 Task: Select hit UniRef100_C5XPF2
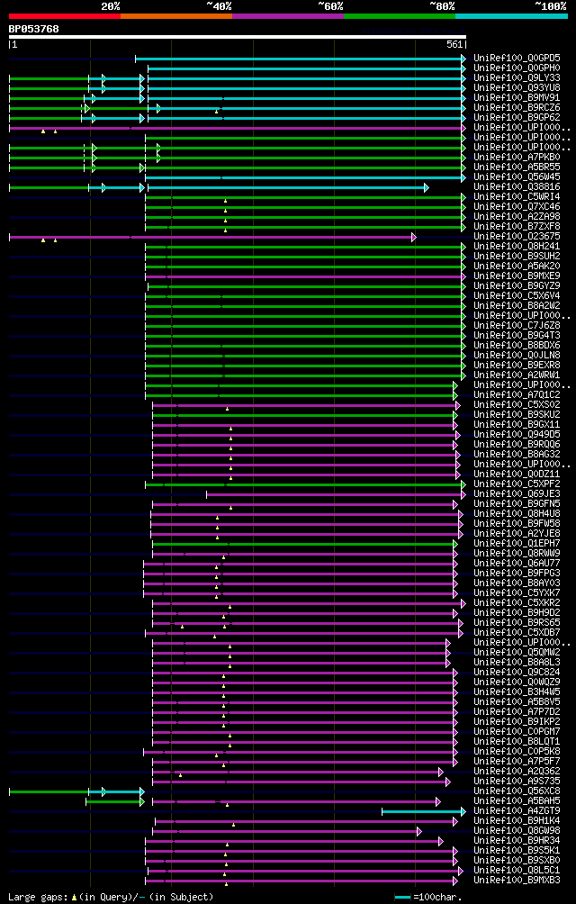[517, 484]
